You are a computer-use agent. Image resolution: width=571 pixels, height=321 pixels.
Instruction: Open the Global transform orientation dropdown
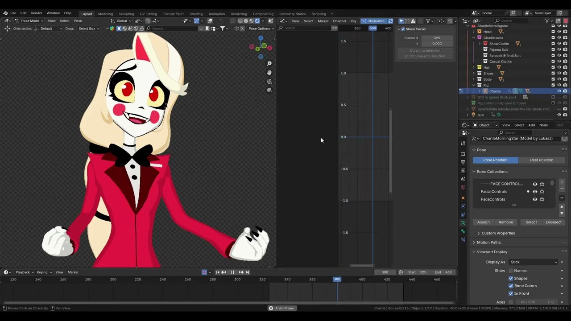pos(121,21)
